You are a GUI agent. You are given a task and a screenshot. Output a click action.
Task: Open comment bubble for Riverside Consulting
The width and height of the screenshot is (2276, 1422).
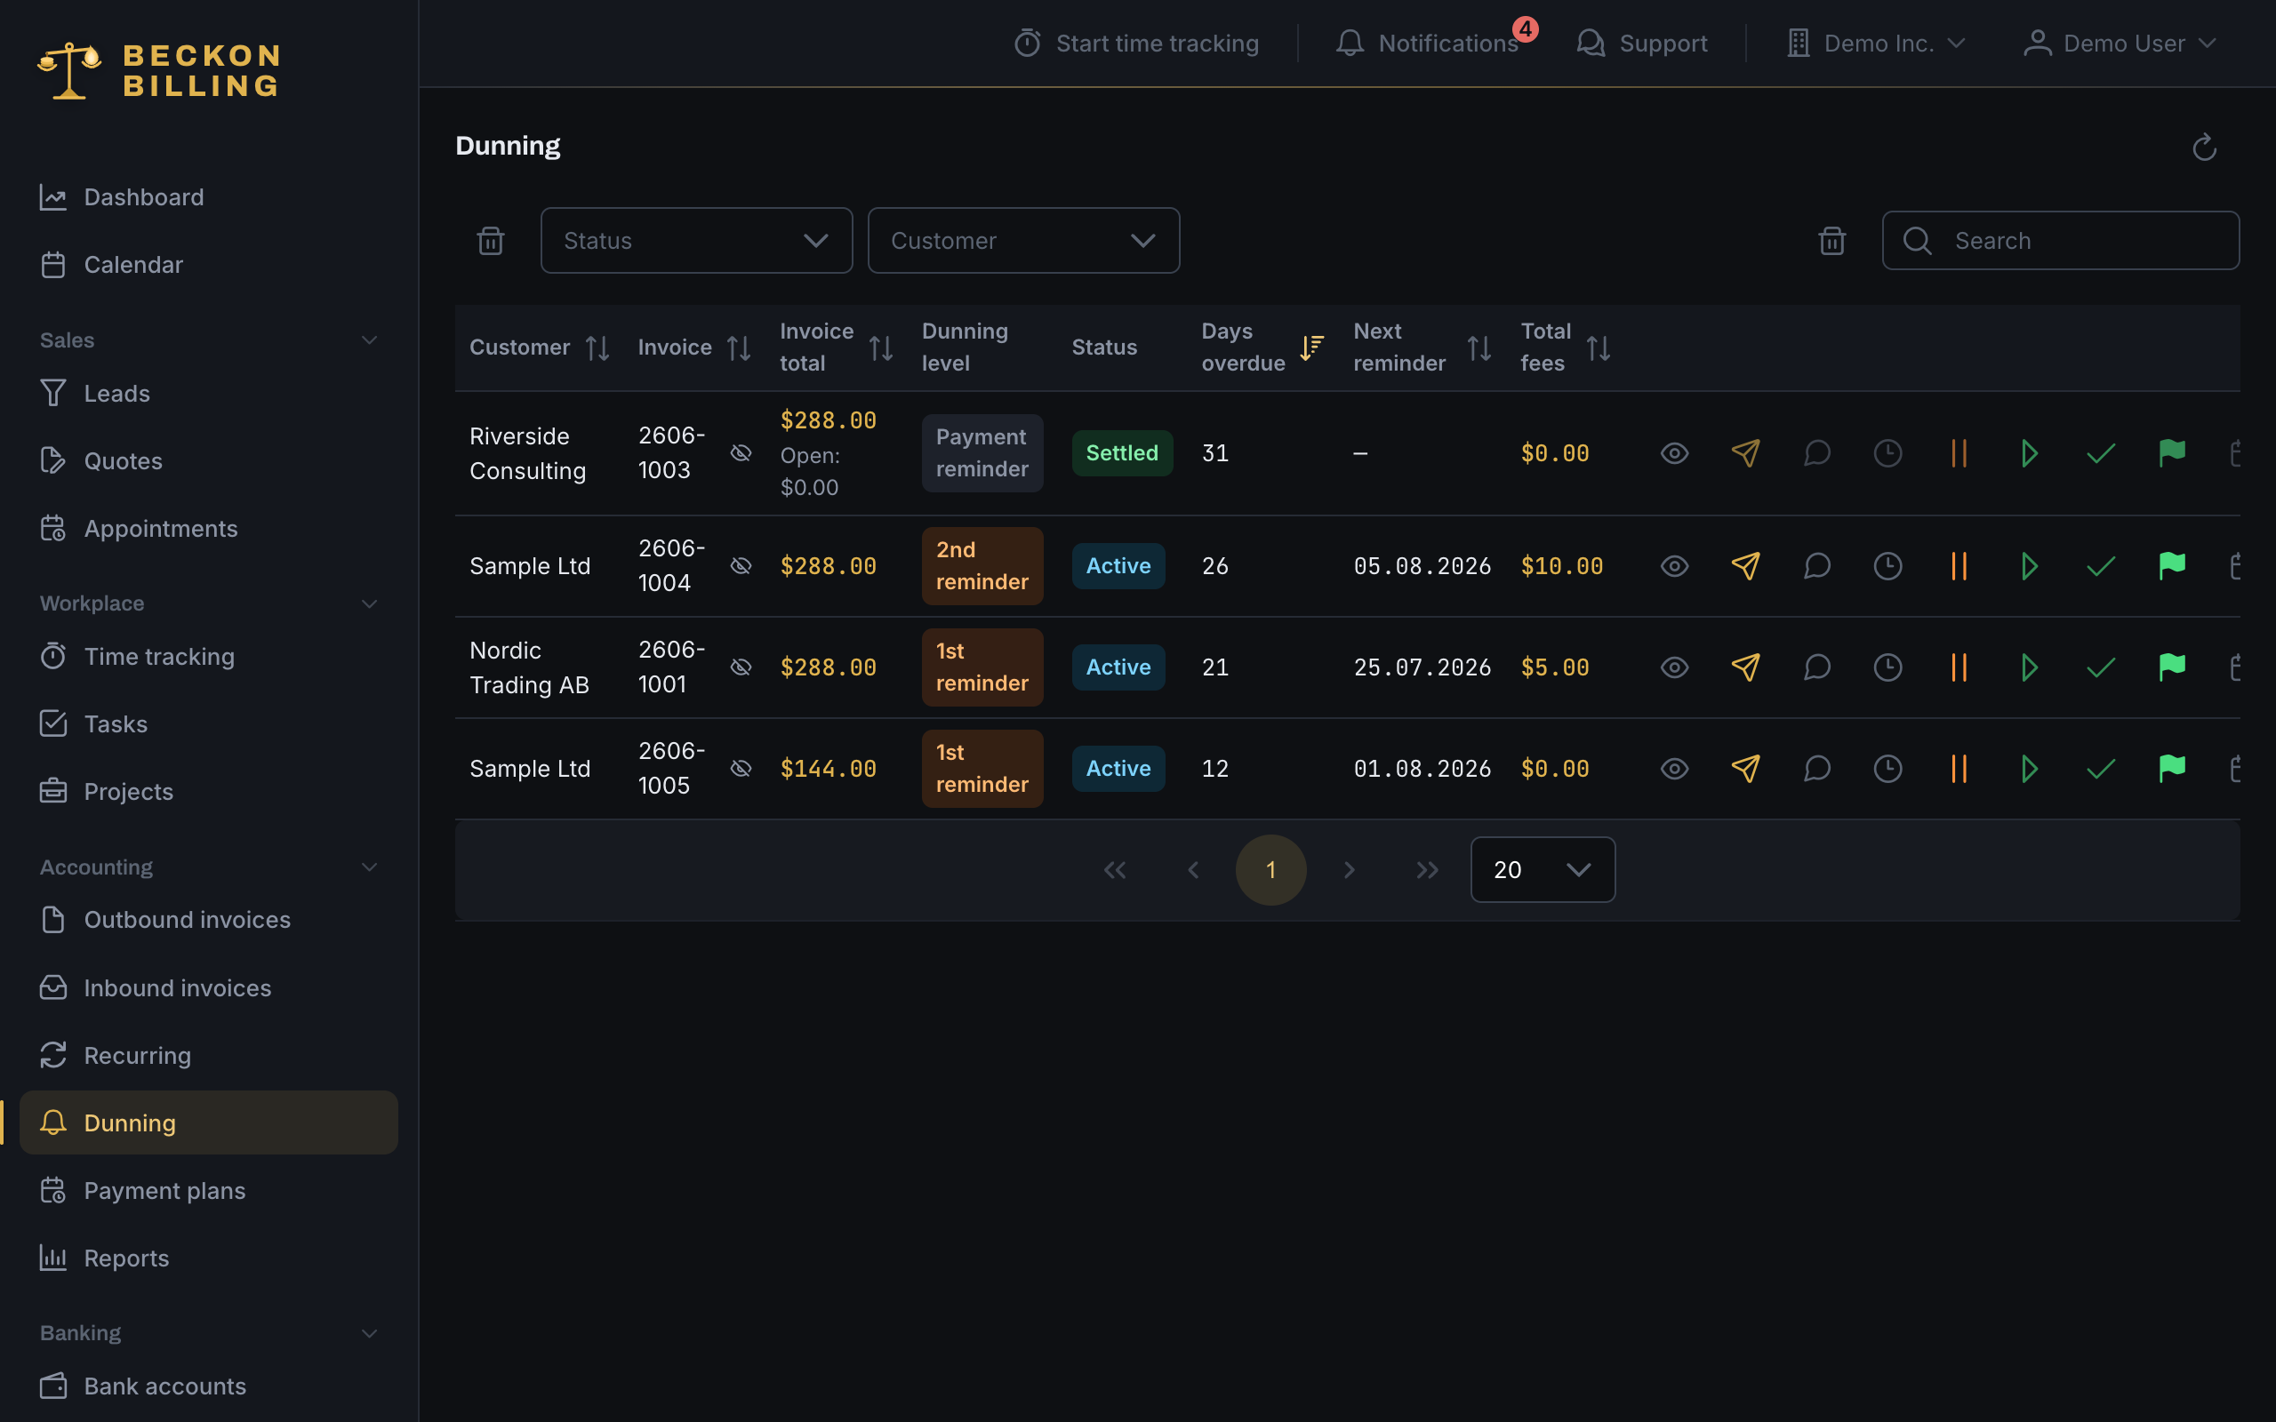[x=1817, y=453]
